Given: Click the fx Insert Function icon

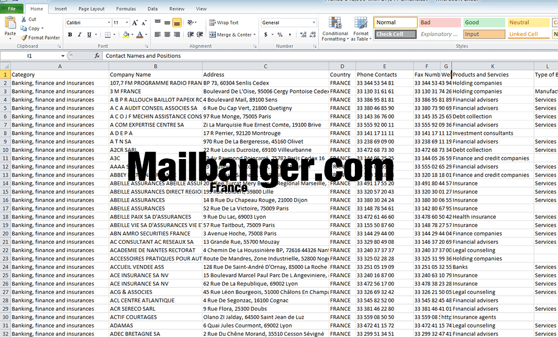Looking at the screenshot, I should (97, 56).
